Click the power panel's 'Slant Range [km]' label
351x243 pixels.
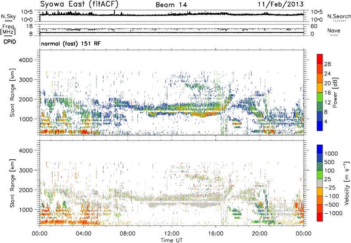coord(12,93)
